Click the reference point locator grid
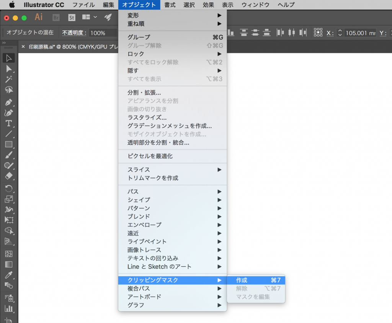This screenshot has width=392, height=323. (318, 33)
